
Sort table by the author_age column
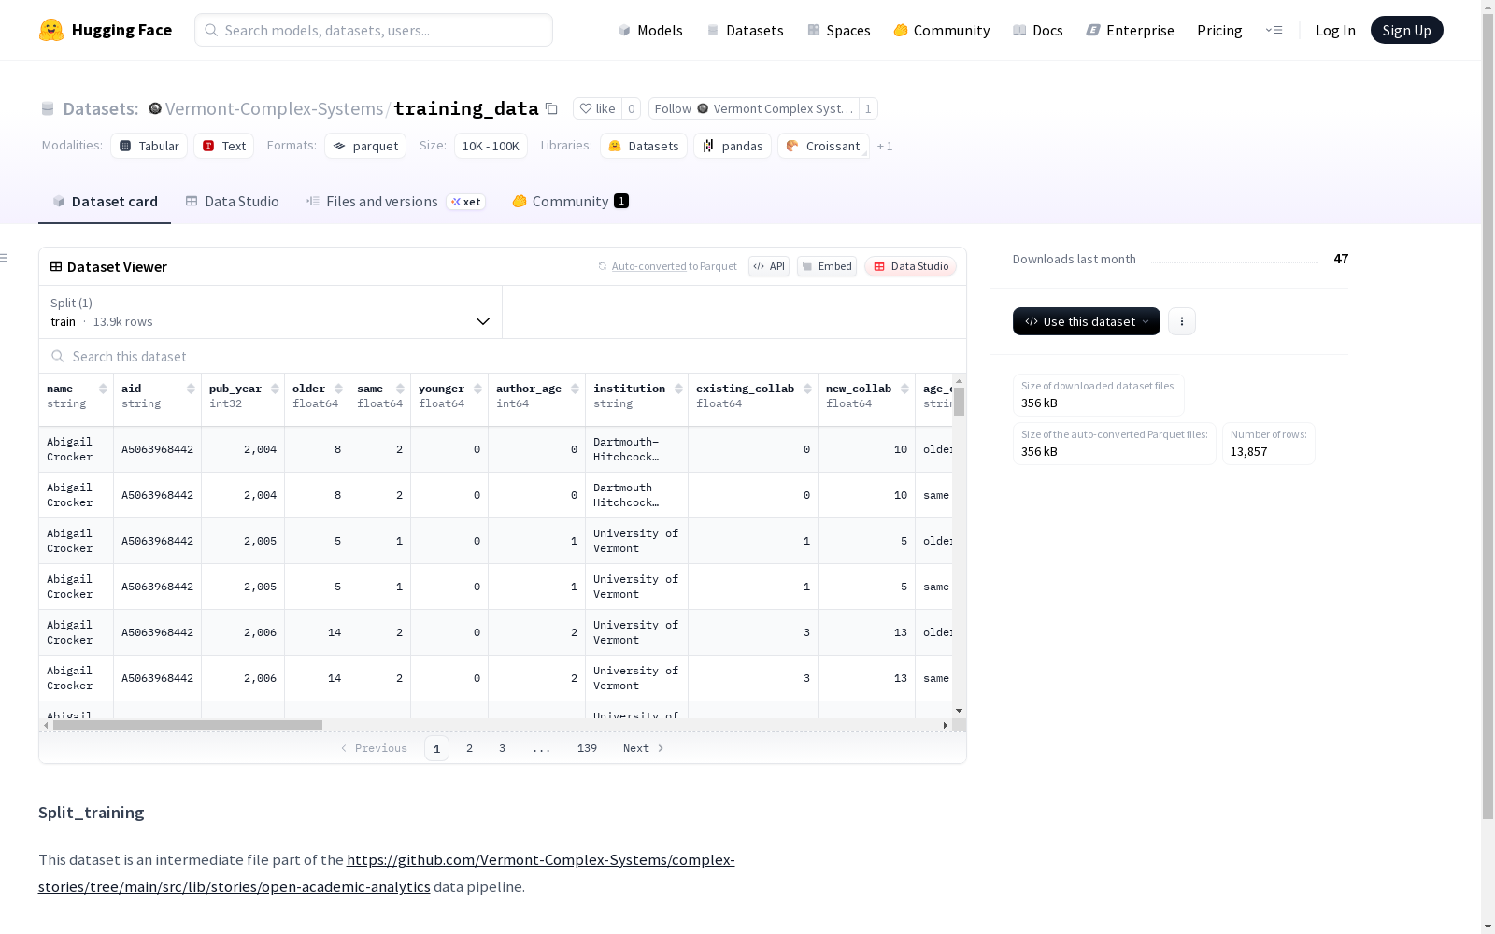click(x=575, y=389)
